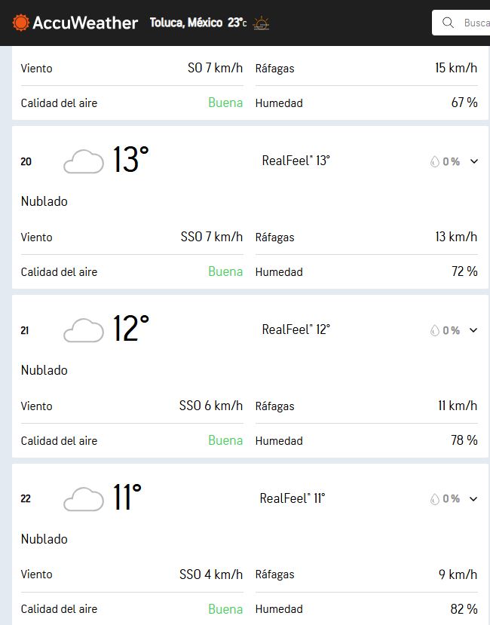
Task: Expand the hour 22 forecast chevron
Action: 473,498
